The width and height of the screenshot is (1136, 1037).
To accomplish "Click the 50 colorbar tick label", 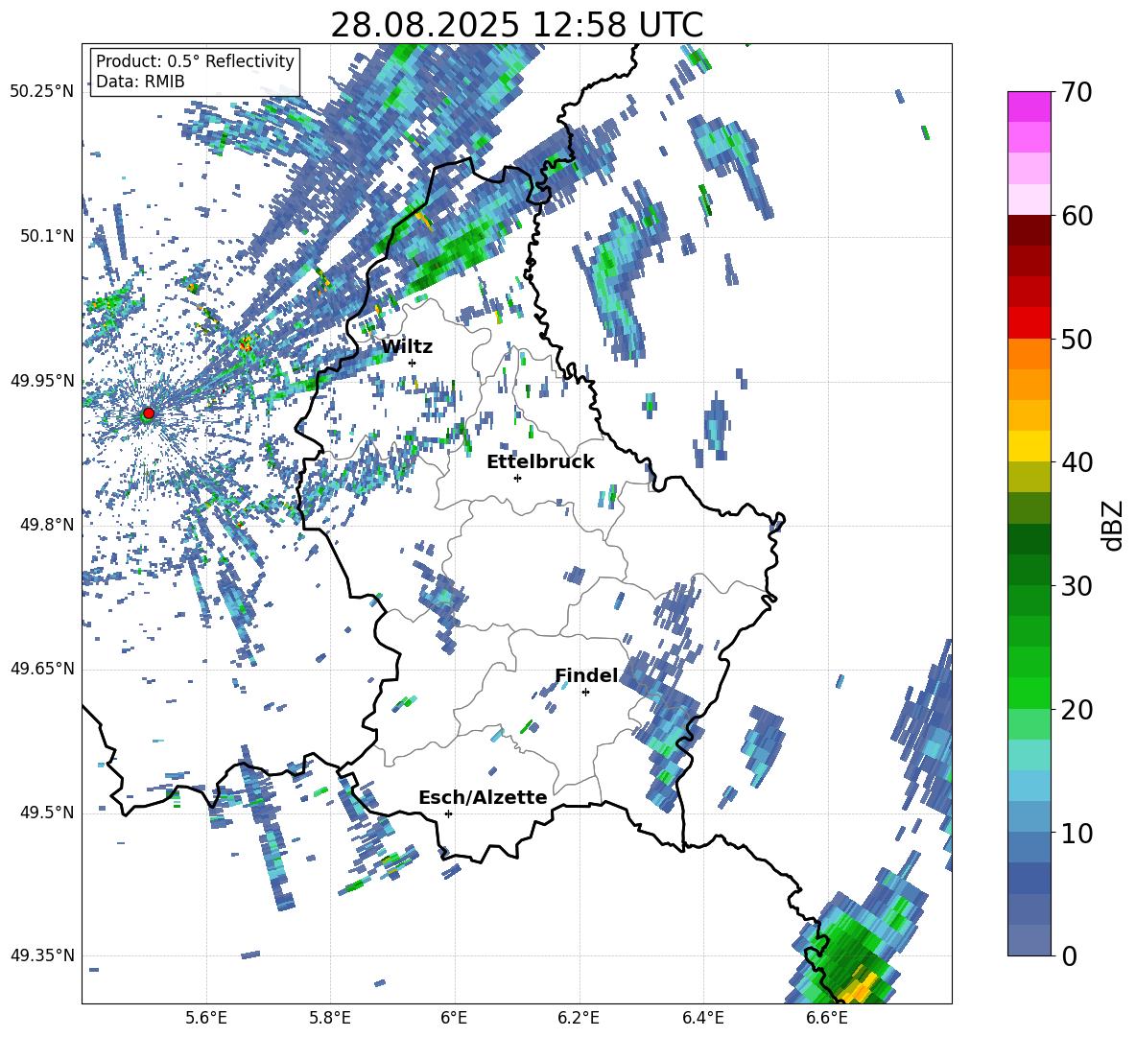I will pyautogui.click(x=1077, y=339).
